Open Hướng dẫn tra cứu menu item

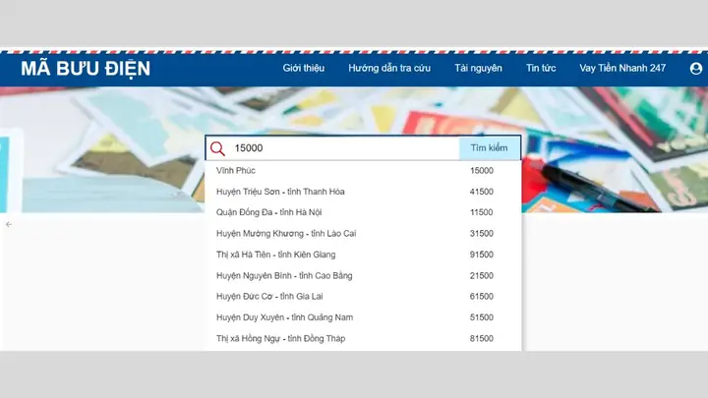point(389,68)
